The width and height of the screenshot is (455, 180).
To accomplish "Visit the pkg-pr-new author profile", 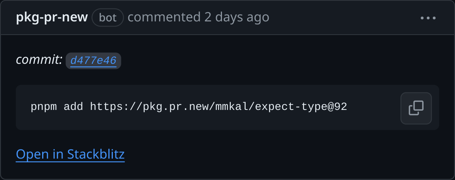I will (52, 17).
